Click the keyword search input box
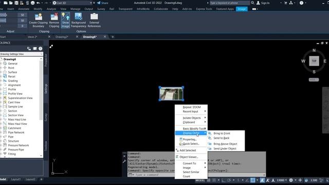 [x=230, y=3]
